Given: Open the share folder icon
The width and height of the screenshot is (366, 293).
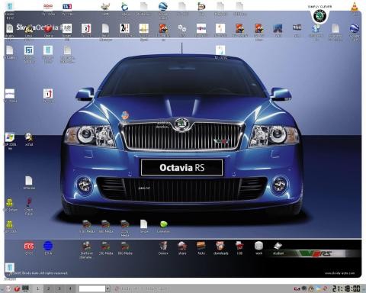Looking at the screenshot, I should [182, 246].
